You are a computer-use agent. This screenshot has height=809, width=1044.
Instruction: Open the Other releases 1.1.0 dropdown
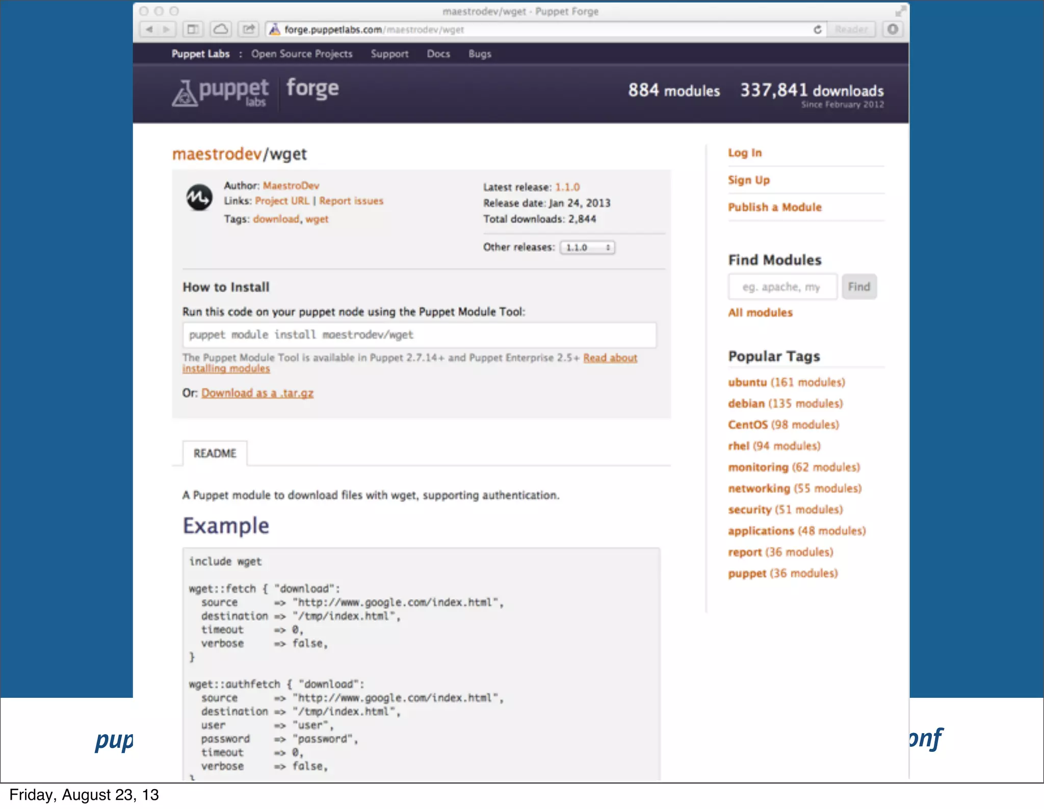(587, 248)
